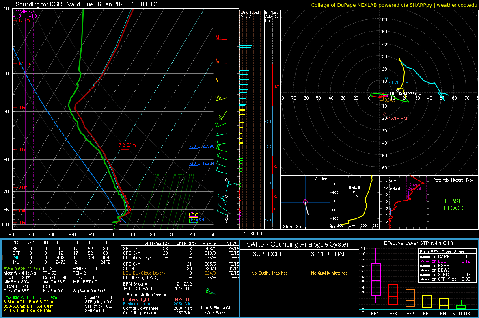Click 'No Quality Matches' under SEVERE HAIL

coord(329,273)
